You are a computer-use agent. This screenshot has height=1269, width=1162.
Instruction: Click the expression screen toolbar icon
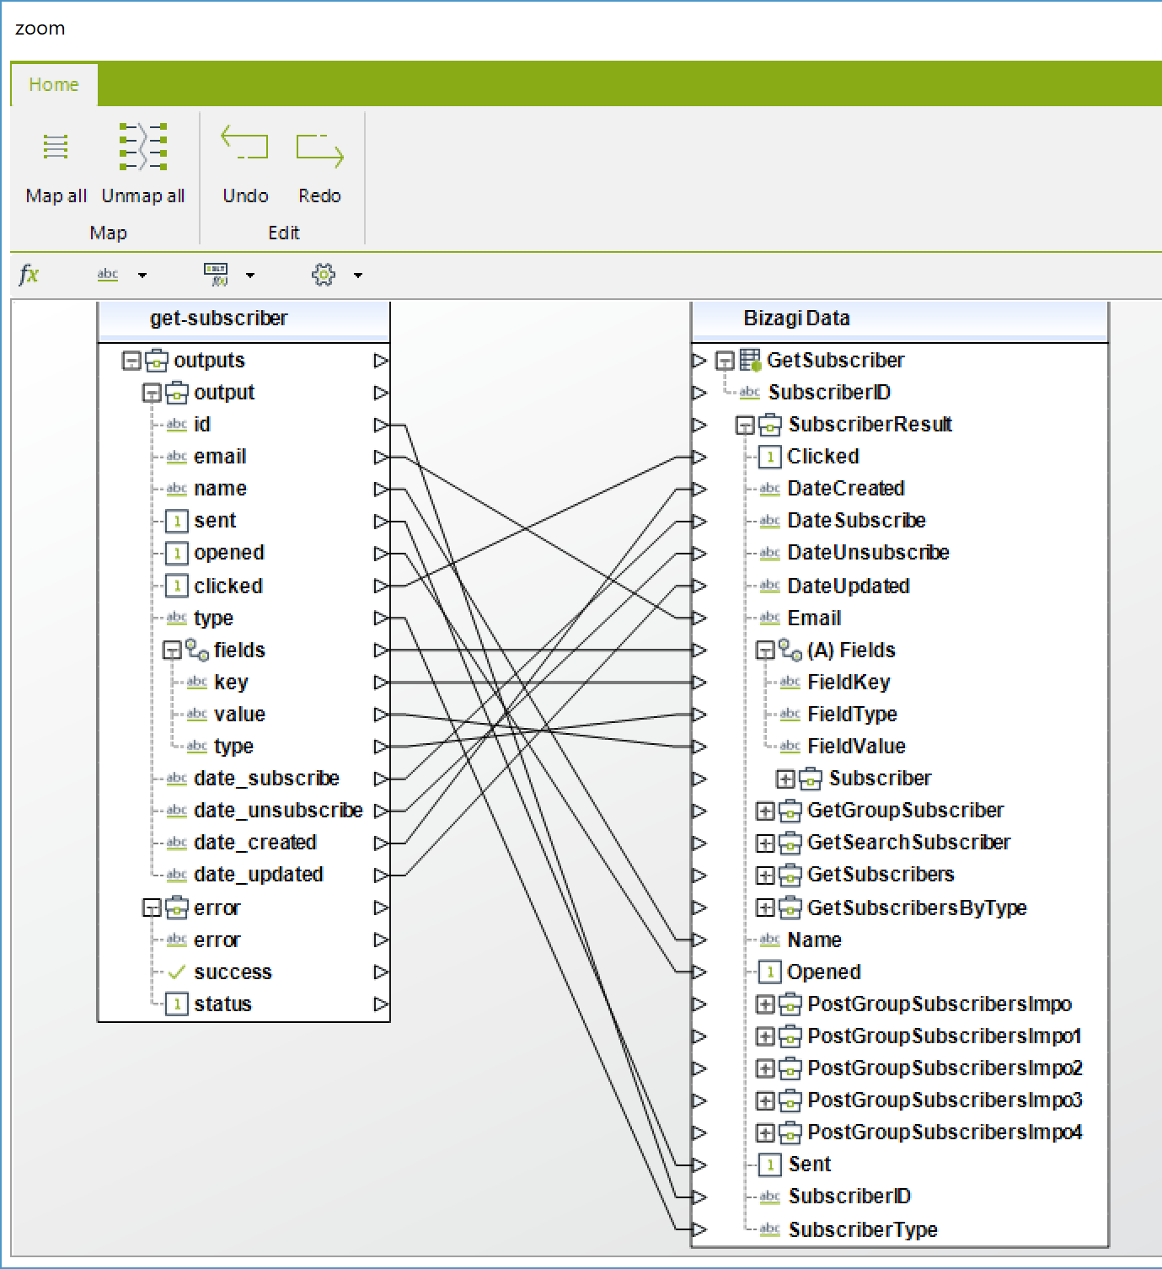(217, 274)
